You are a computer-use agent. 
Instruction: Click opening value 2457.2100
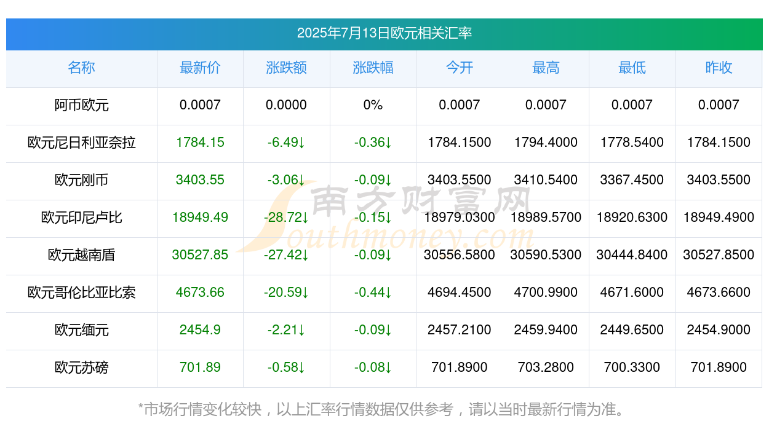[x=460, y=330]
